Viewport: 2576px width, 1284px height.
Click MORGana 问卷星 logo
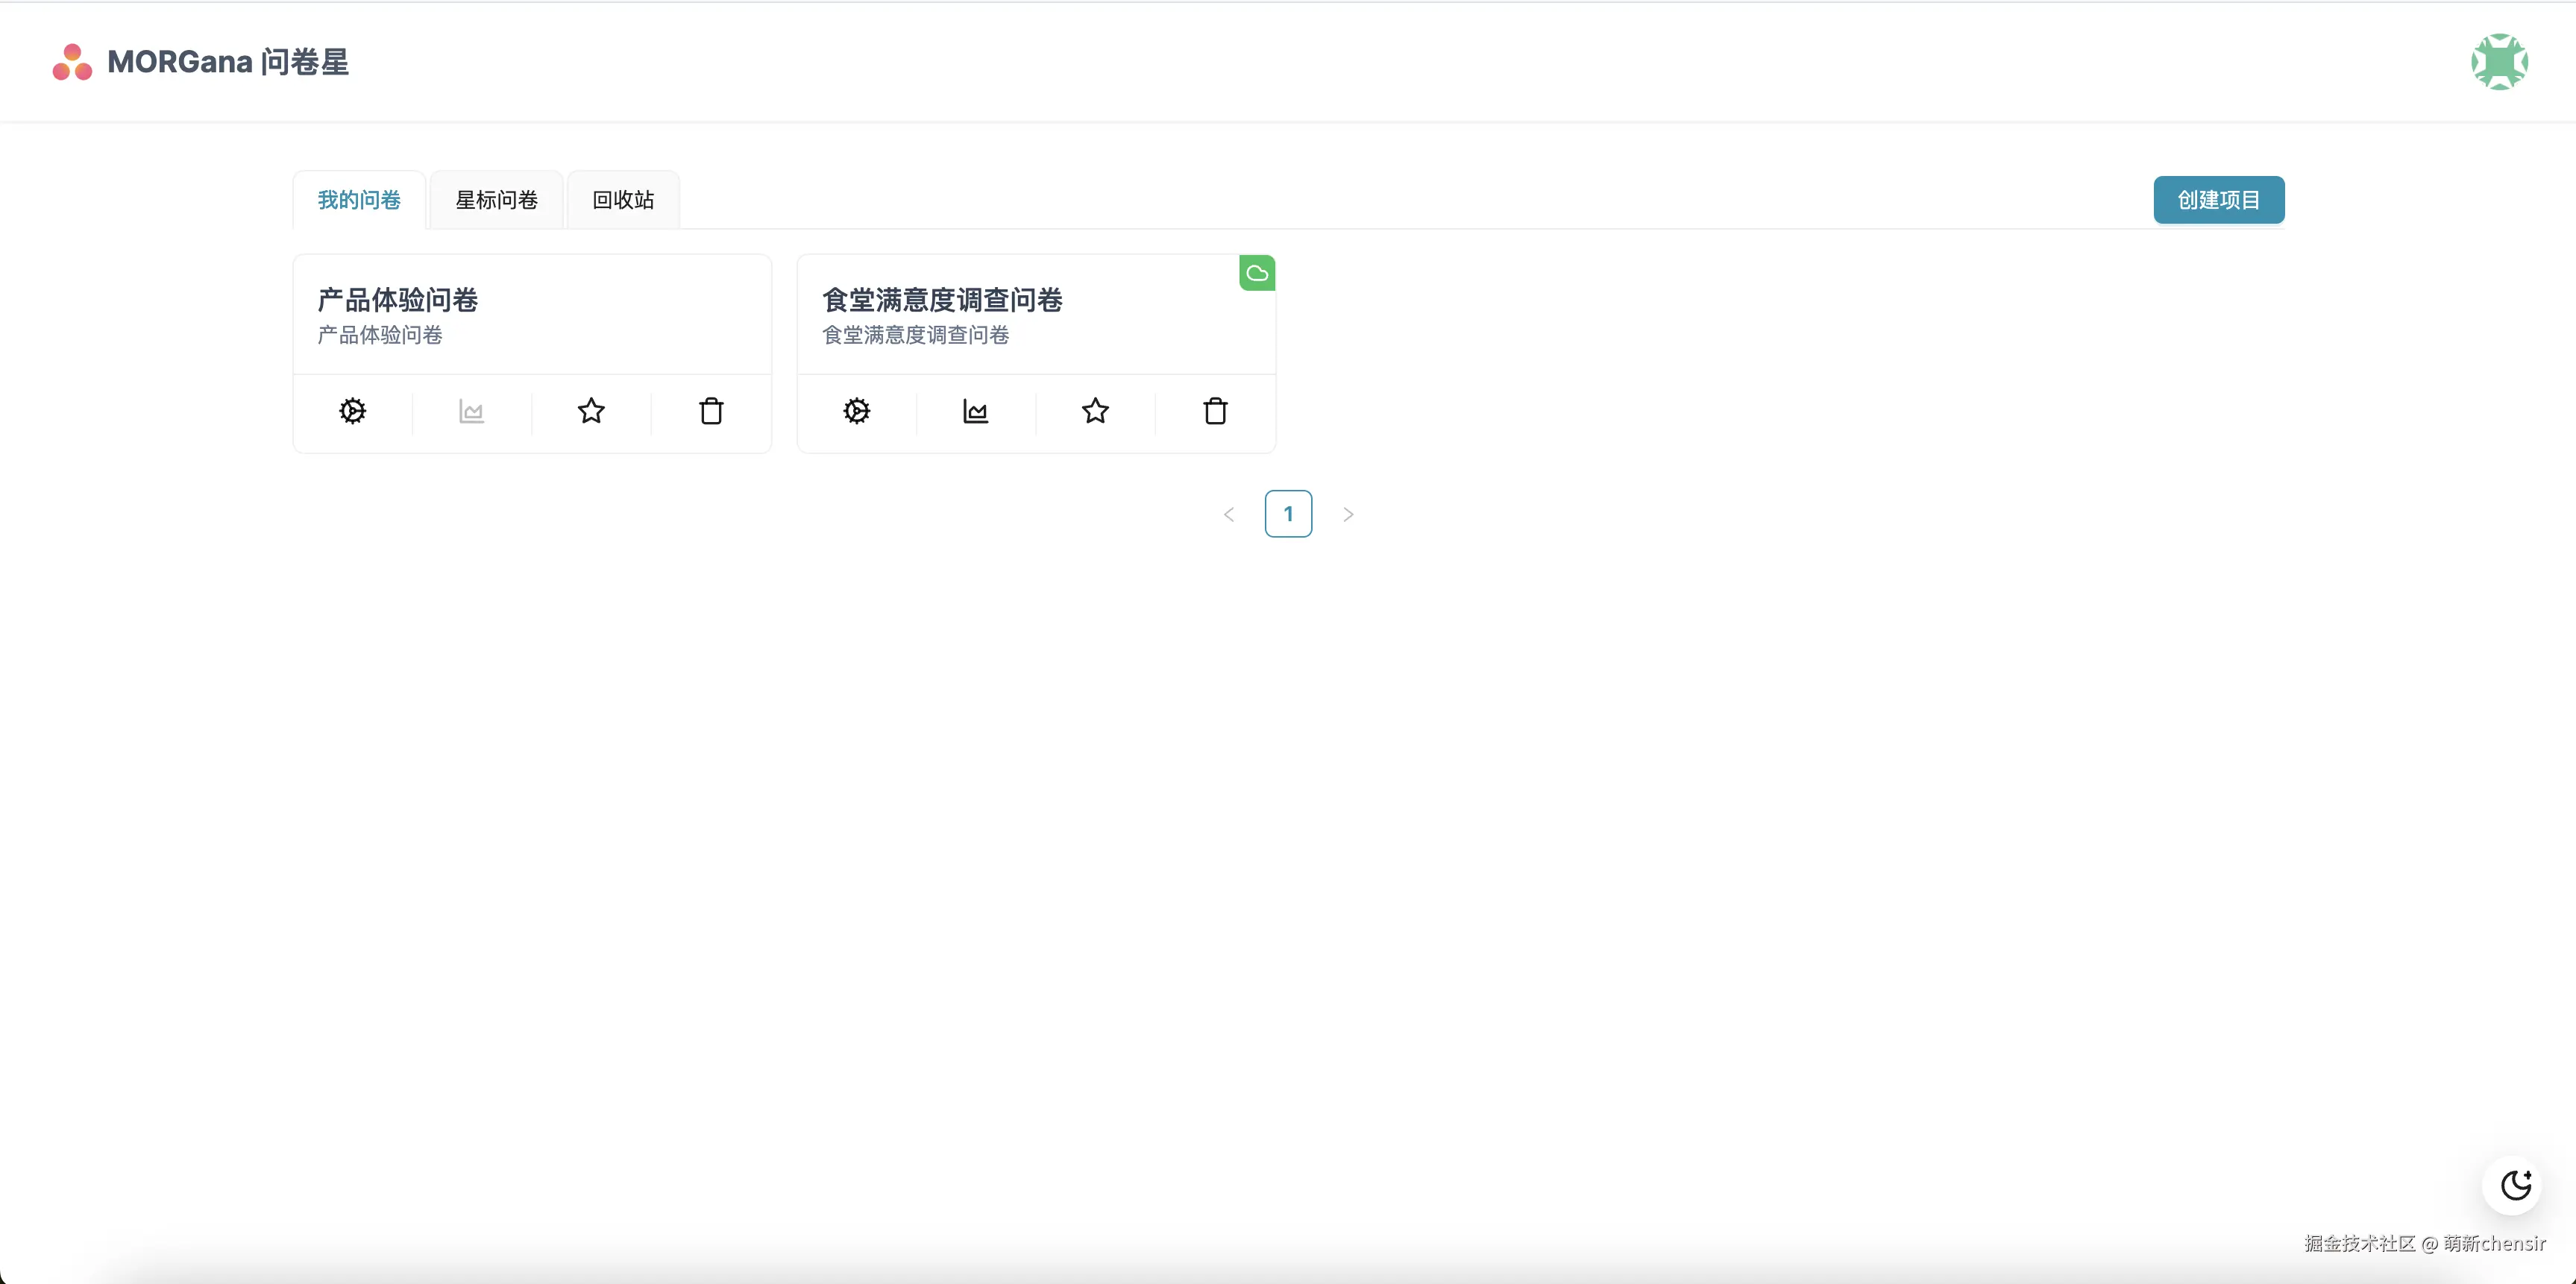(x=200, y=62)
